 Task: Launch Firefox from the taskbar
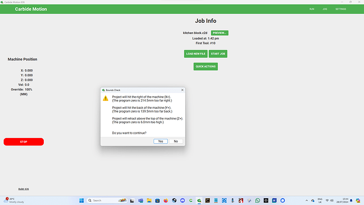[x=166, y=200]
